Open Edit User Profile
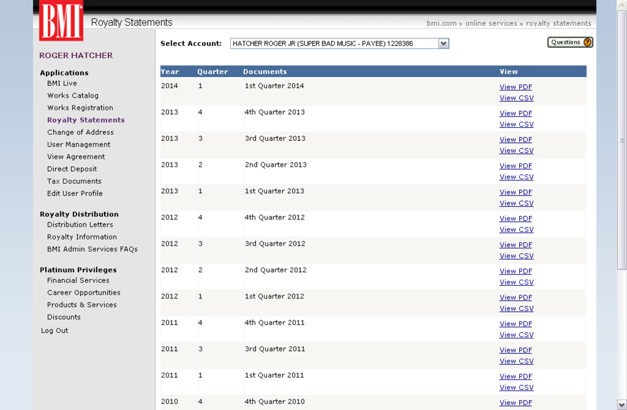Image resolution: width=627 pixels, height=410 pixels. tap(75, 193)
